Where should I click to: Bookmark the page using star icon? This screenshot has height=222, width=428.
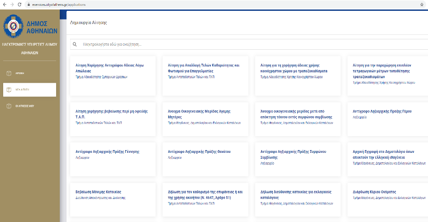click(x=421, y=4)
